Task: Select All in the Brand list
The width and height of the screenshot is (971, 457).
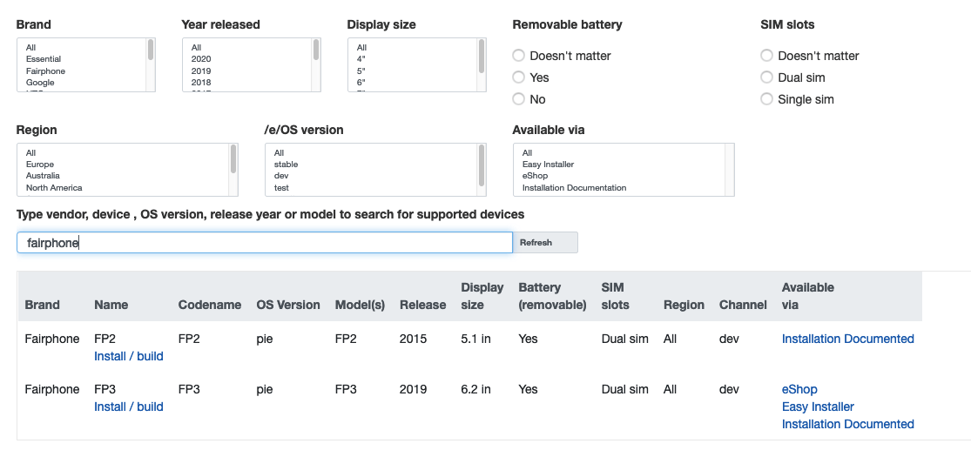Action: pyautogui.click(x=31, y=47)
